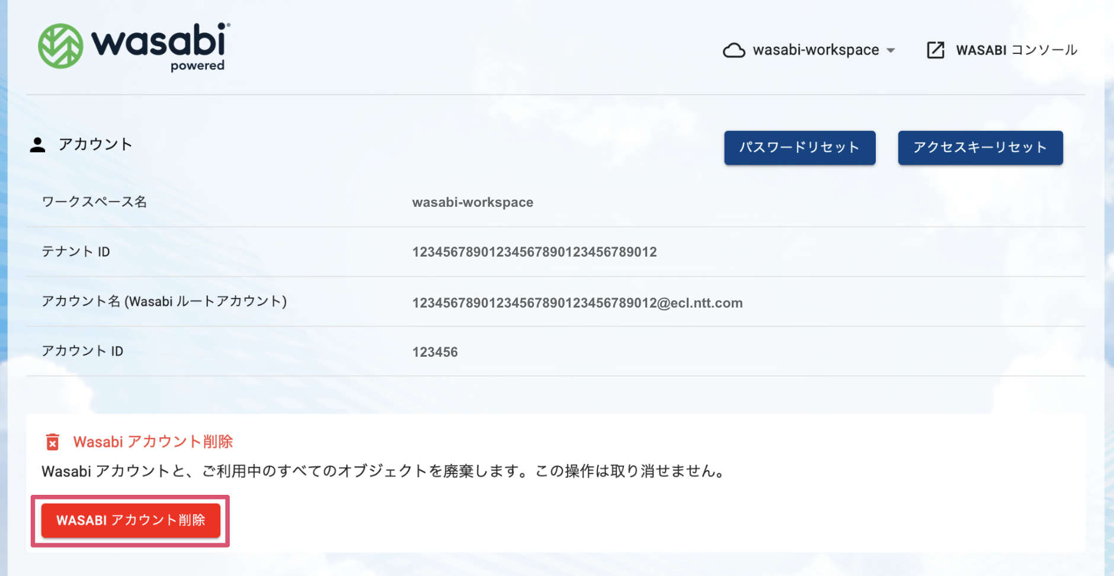Click the アクセスキーリセット button

pos(980,148)
